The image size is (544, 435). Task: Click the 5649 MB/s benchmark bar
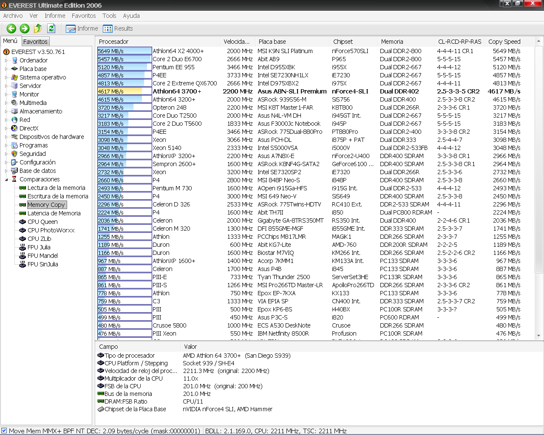click(x=125, y=51)
